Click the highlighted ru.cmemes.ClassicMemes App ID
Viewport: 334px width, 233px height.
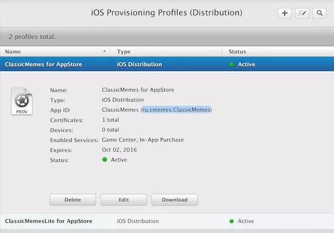coord(176,110)
